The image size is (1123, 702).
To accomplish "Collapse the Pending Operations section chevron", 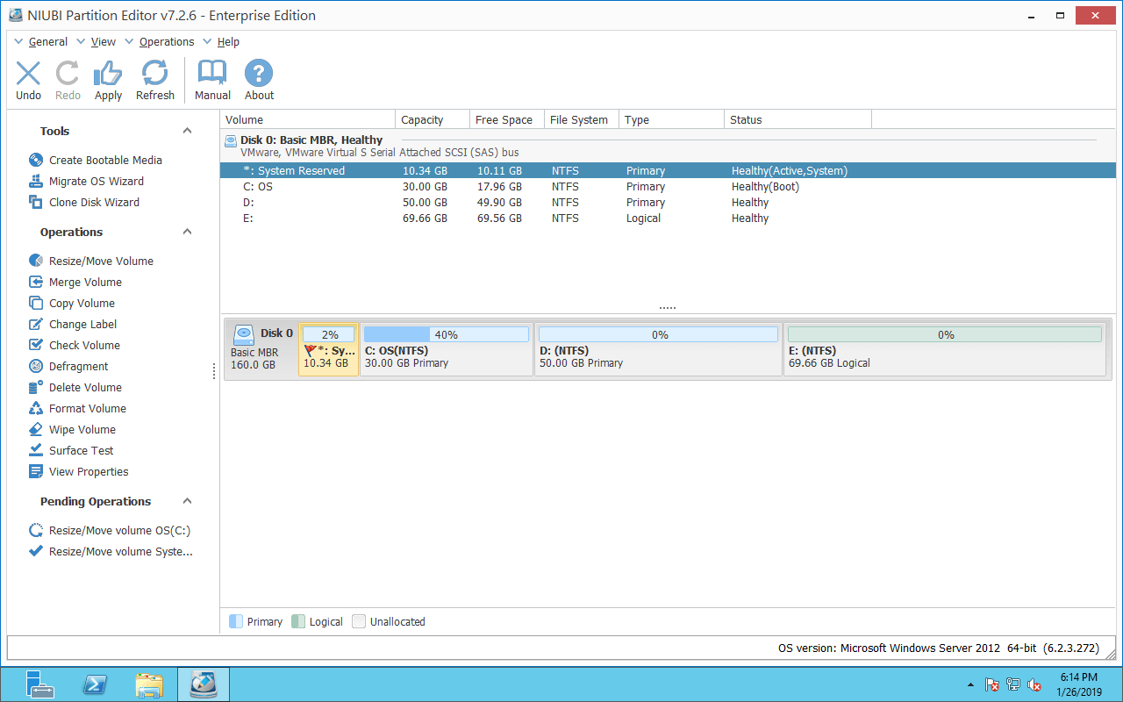I will pos(187,501).
